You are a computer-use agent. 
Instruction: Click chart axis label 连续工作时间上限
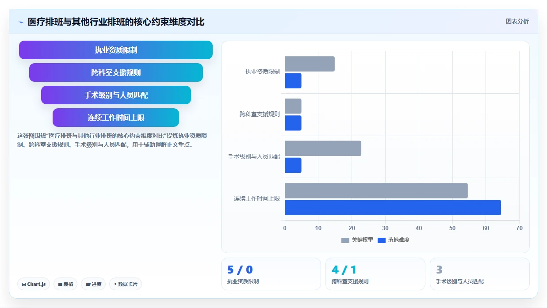[257, 198]
